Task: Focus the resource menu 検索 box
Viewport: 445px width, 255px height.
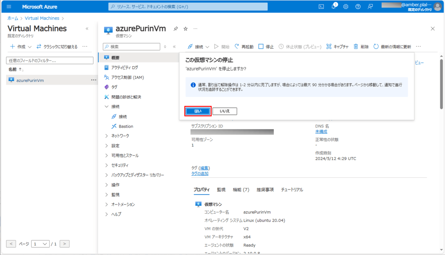Action: click(131, 47)
